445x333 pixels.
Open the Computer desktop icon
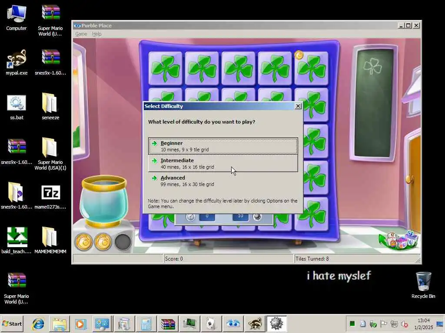coord(16,17)
